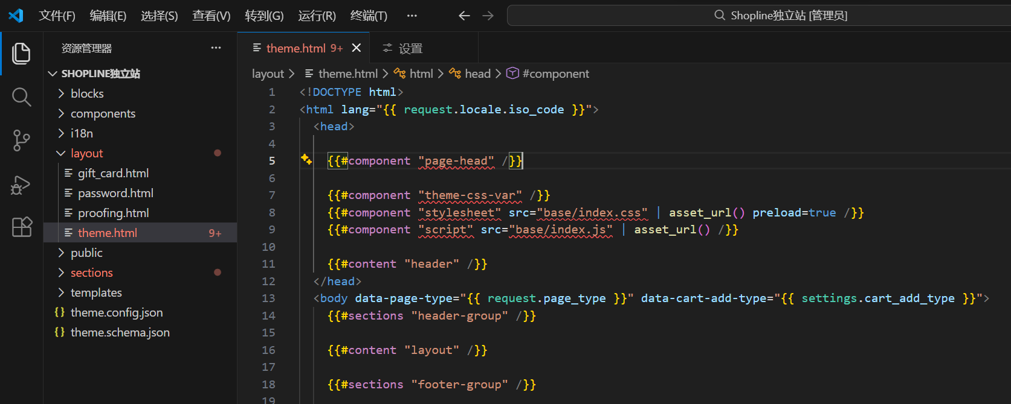Close the theme.html editor tab
Screen dimensions: 1011x404
coord(357,48)
